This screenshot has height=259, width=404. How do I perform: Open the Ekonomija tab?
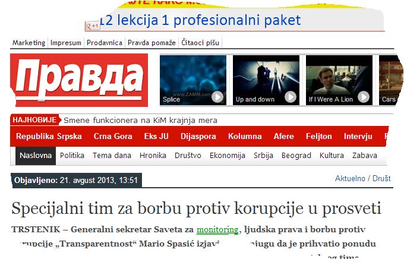click(x=227, y=156)
